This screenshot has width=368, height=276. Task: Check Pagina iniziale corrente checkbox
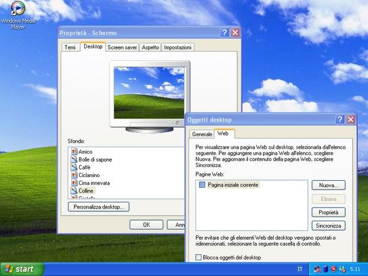[202, 185]
